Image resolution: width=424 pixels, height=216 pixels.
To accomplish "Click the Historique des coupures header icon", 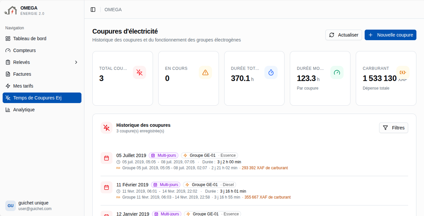I will point(106,128).
